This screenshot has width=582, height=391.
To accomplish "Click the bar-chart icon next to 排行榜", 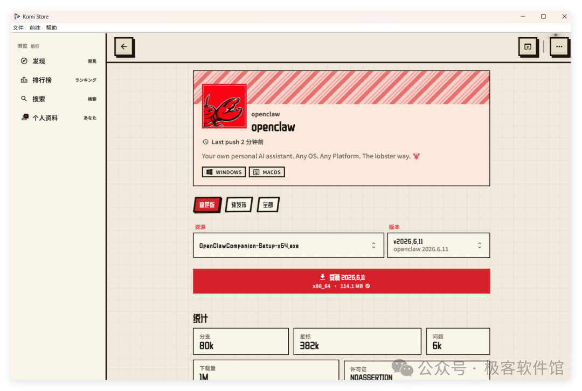I will [24, 80].
